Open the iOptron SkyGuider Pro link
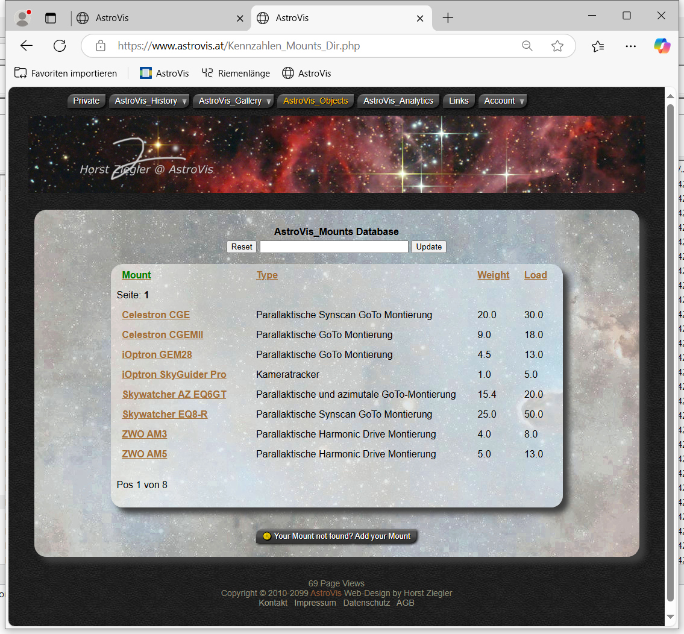 174,374
